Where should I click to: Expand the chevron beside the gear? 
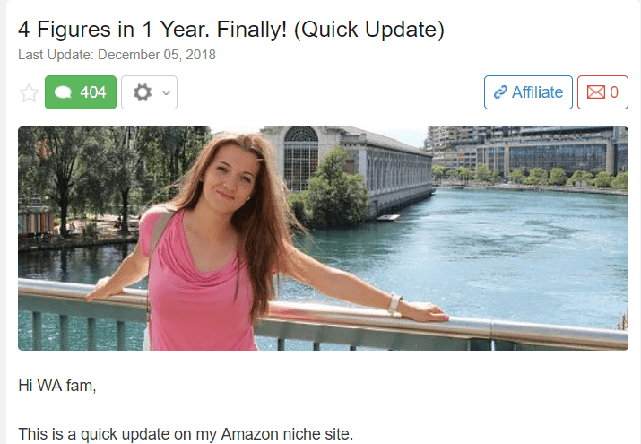tap(166, 92)
